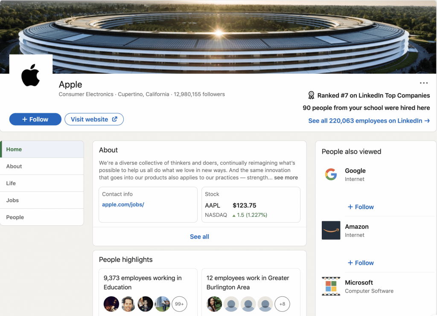
Task: Click '12 employees work in Greater Burlington Area'
Action: (x=248, y=283)
